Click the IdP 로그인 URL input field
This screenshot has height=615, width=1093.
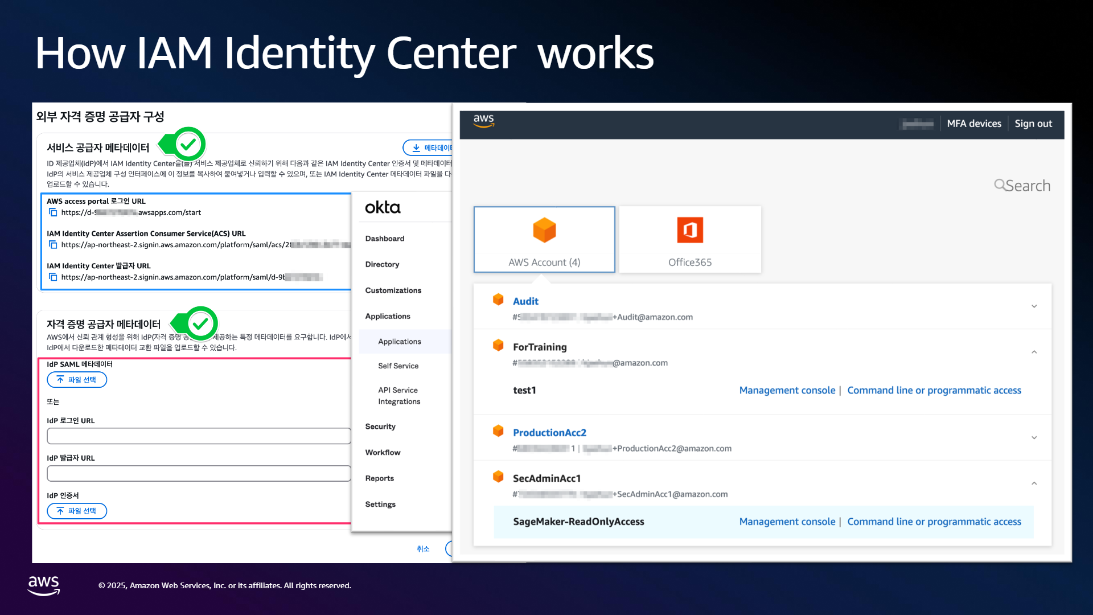click(199, 436)
